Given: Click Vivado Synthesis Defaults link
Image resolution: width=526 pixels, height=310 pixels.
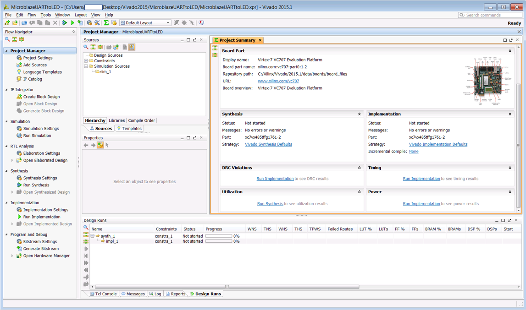Looking at the screenshot, I should point(268,144).
